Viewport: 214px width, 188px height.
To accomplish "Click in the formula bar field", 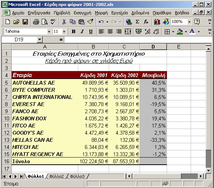I will tap(138, 40).
